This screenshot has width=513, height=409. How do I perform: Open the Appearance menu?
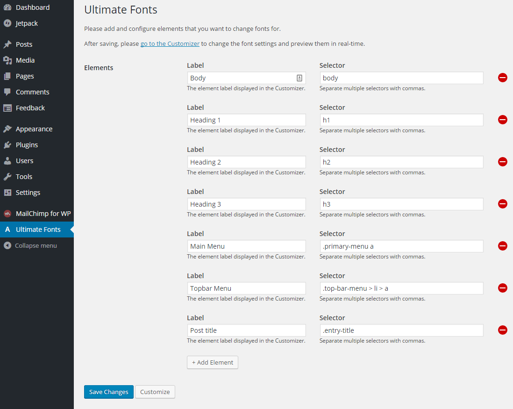(x=34, y=129)
